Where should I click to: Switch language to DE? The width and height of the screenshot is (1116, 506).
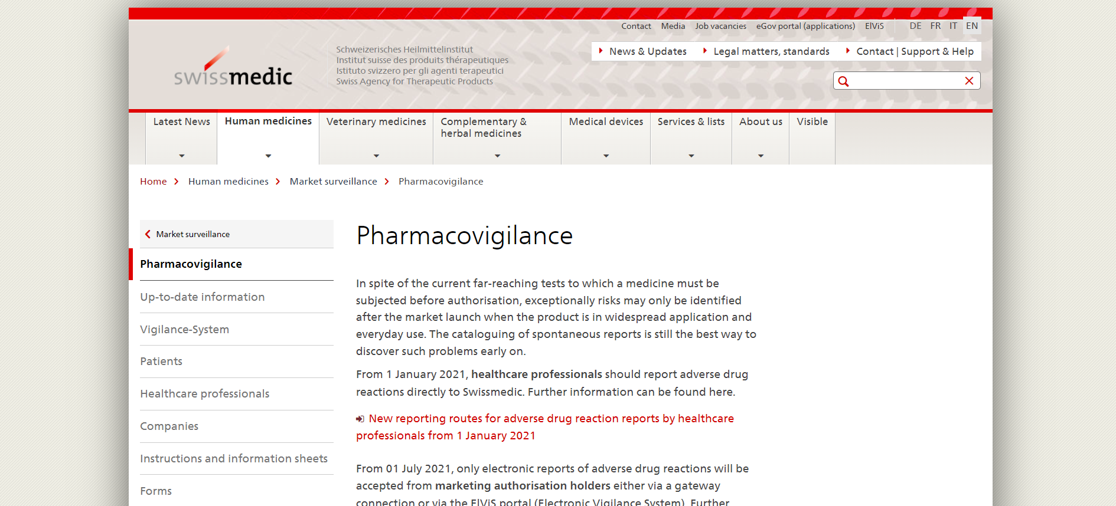pyautogui.click(x=915, y=26)
